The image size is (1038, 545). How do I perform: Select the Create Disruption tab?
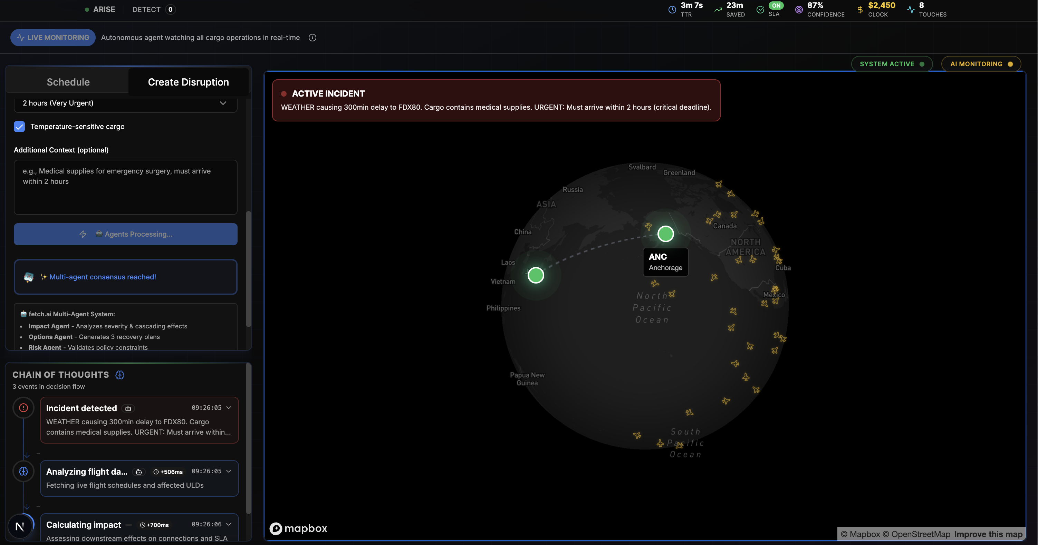188,82
